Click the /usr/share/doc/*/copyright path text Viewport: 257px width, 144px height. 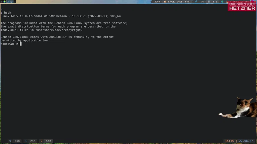[x=63, y=30]
